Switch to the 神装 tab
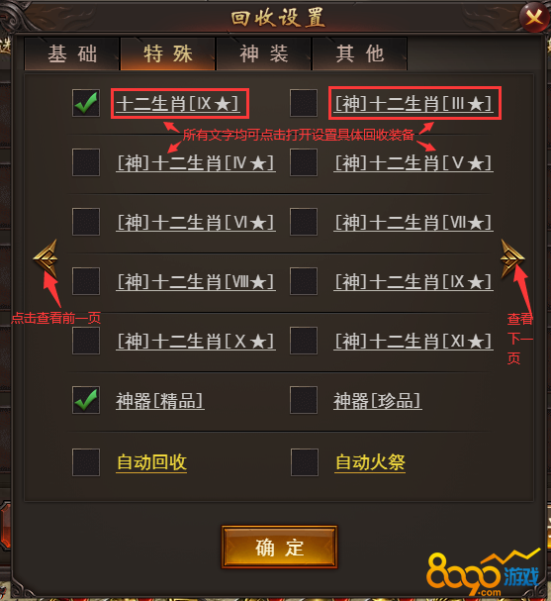 (264, 53)
